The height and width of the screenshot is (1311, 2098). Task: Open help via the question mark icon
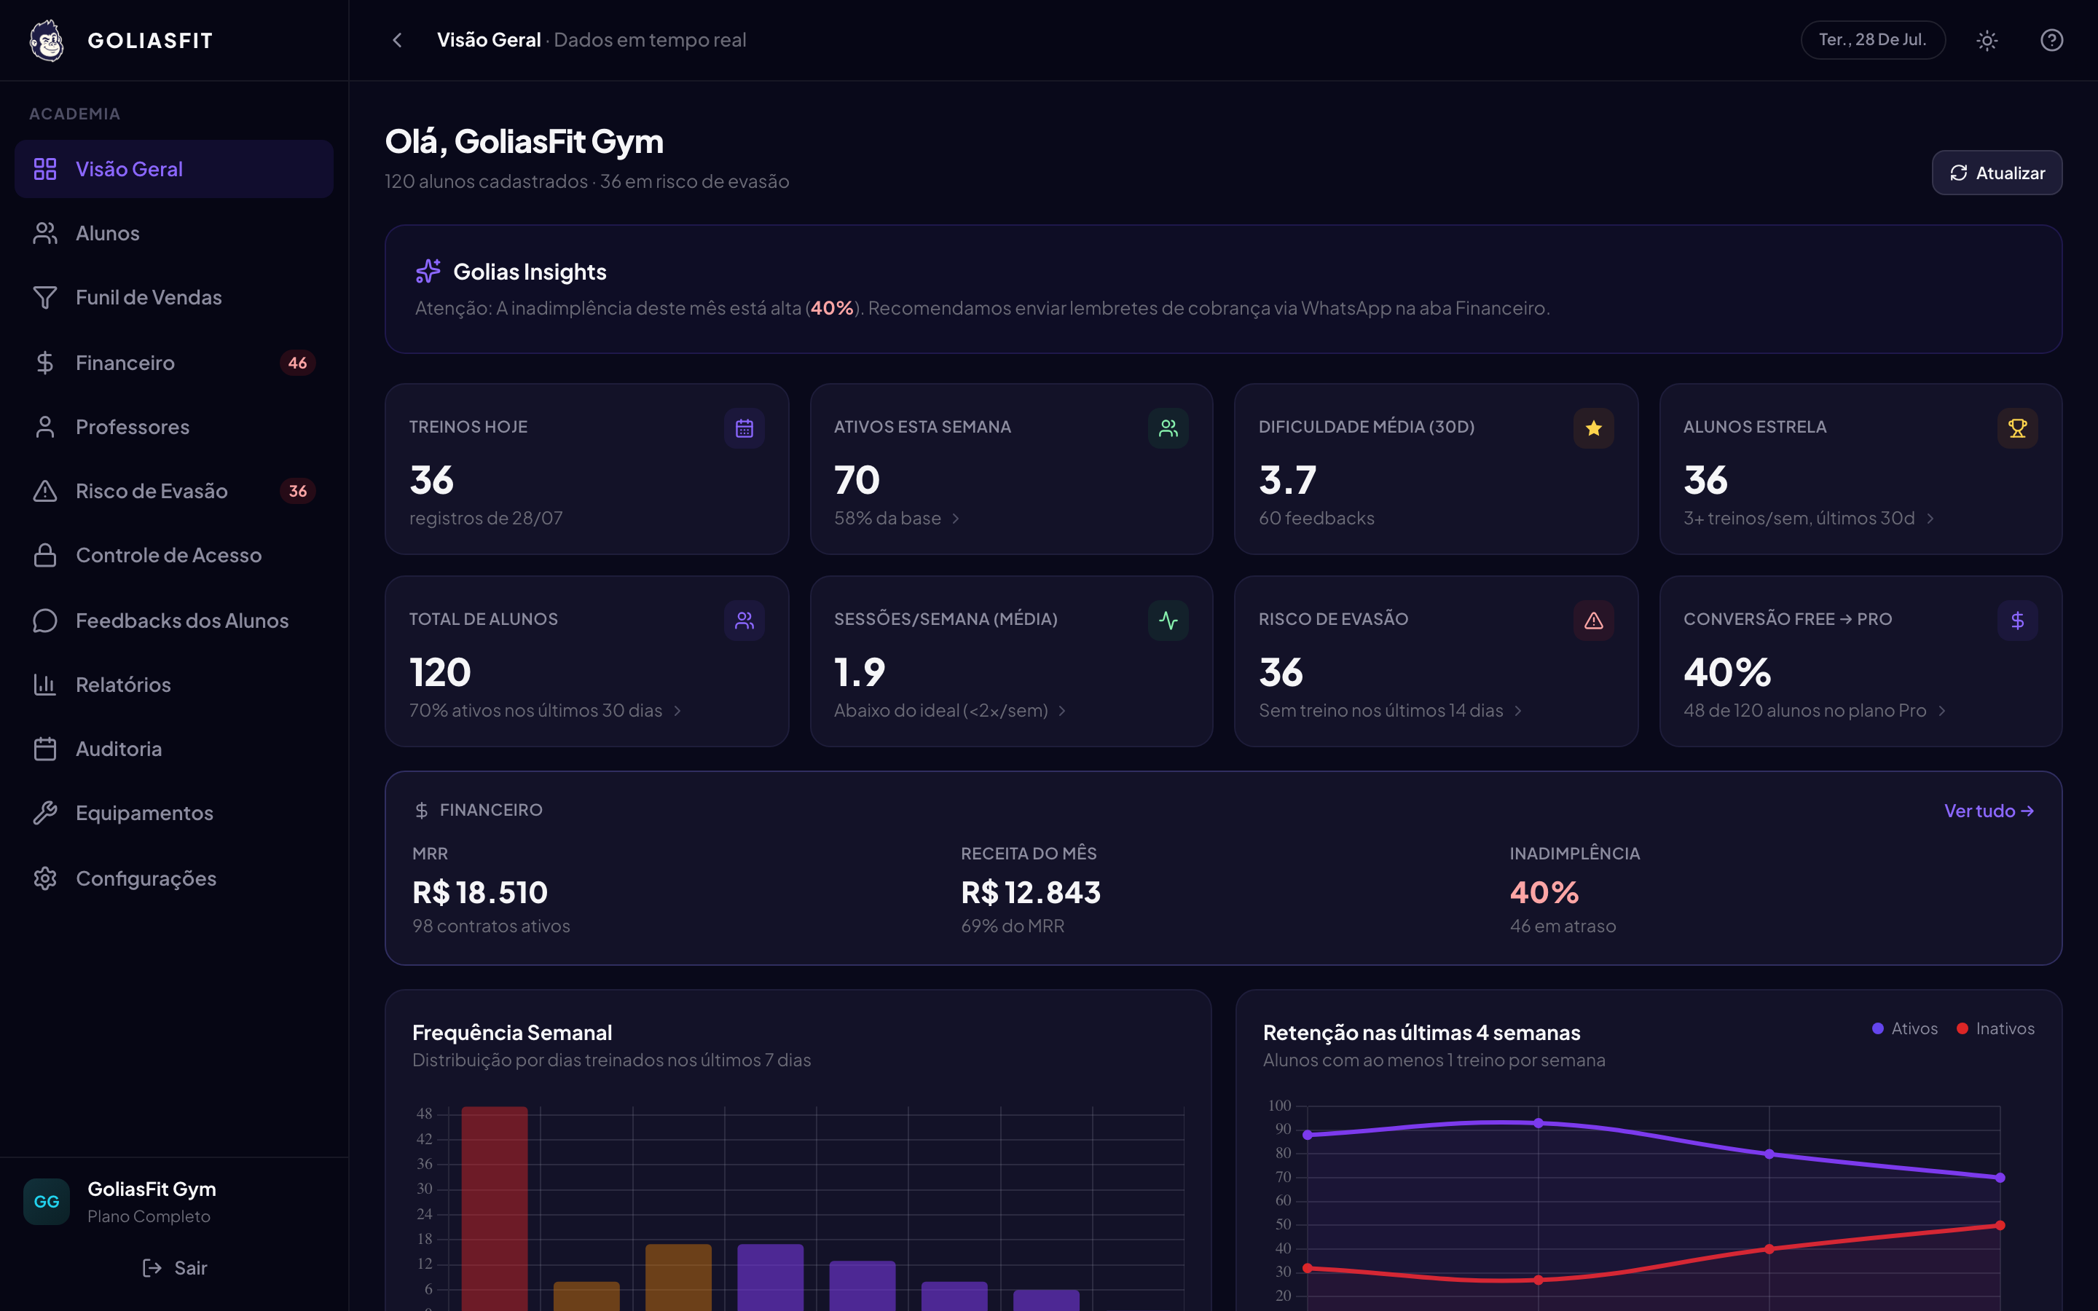pyautogui.click(x=2051, y=40)
